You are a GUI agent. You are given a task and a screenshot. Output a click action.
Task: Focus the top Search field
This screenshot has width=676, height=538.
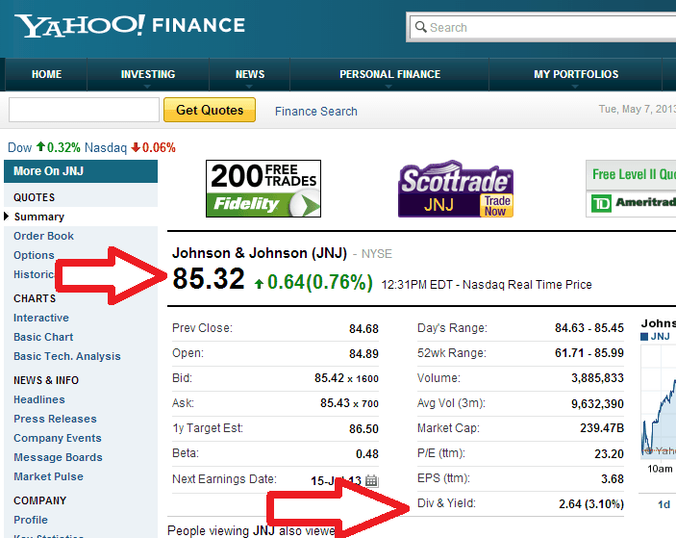(x=542, y=27)
